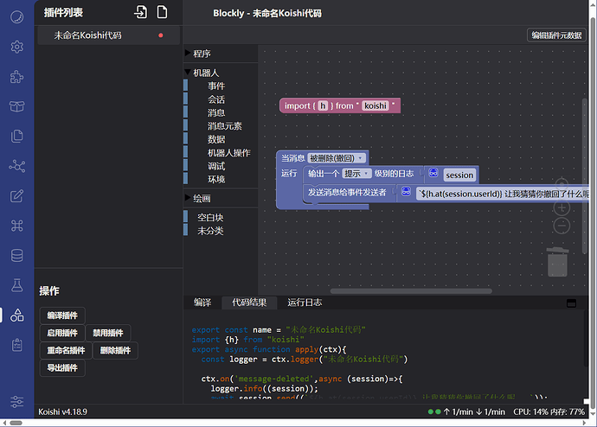This screenshot has width=597, height=427.
Task: Select the 消息元素 toolbox category
Action: (224, 126)
